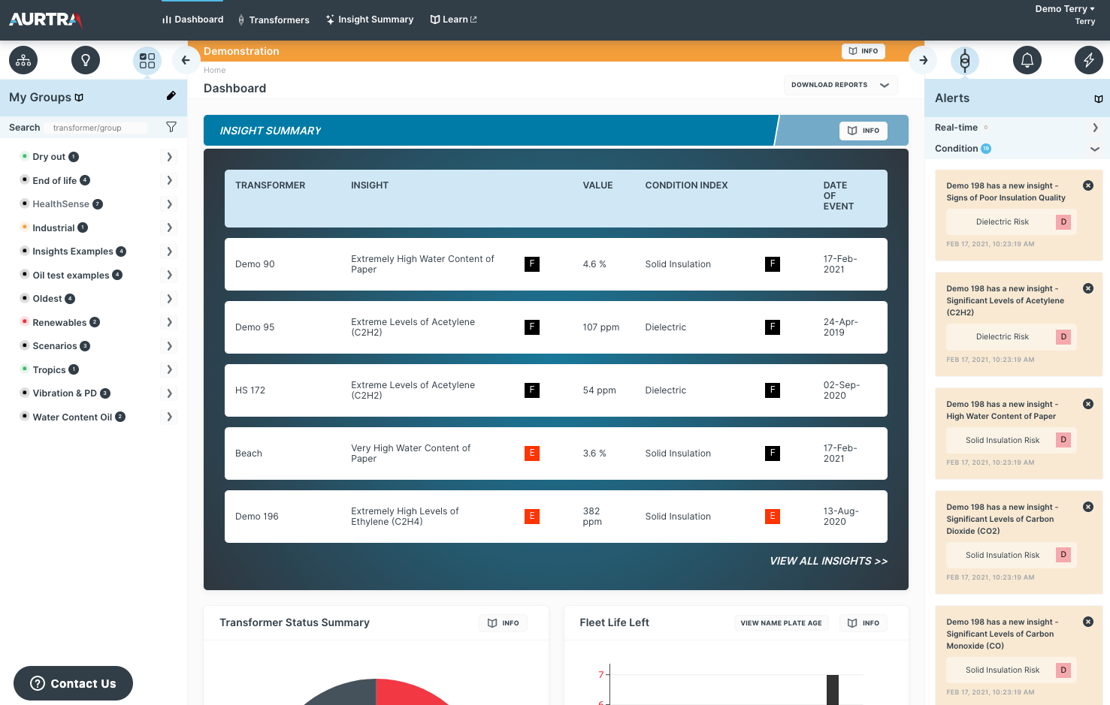
Task: Click the lightning bolt icon
Action: [1089, 60]
